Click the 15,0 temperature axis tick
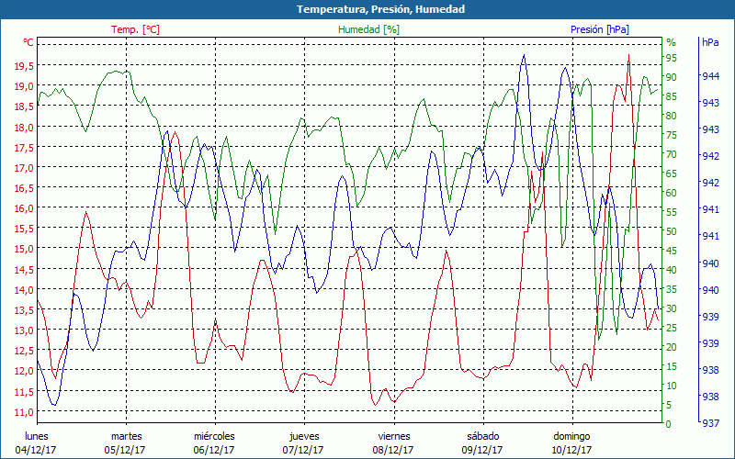The width and height of the screenshot is (735, 459). (23, 249)
